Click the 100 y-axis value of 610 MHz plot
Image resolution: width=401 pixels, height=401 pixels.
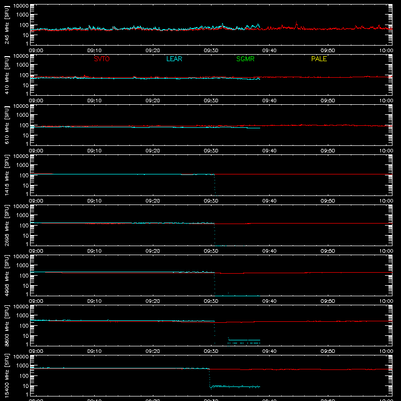24,125
